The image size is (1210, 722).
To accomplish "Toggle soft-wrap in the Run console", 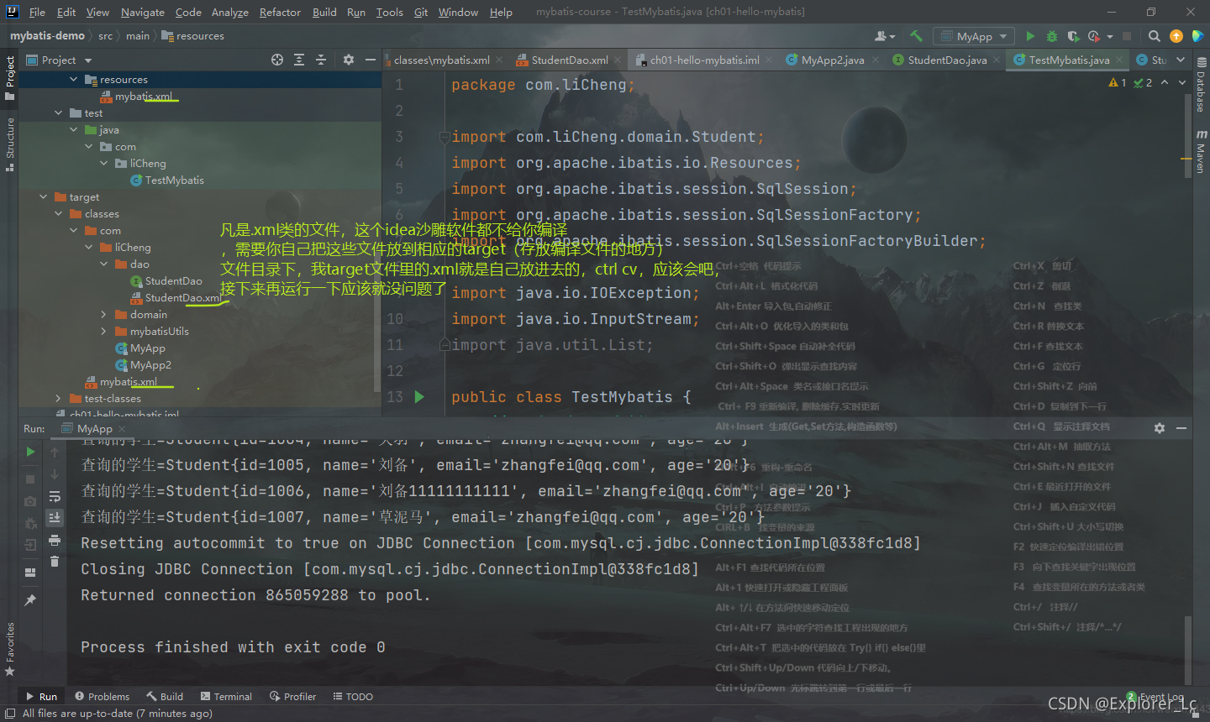I will (x=30, y=545).
